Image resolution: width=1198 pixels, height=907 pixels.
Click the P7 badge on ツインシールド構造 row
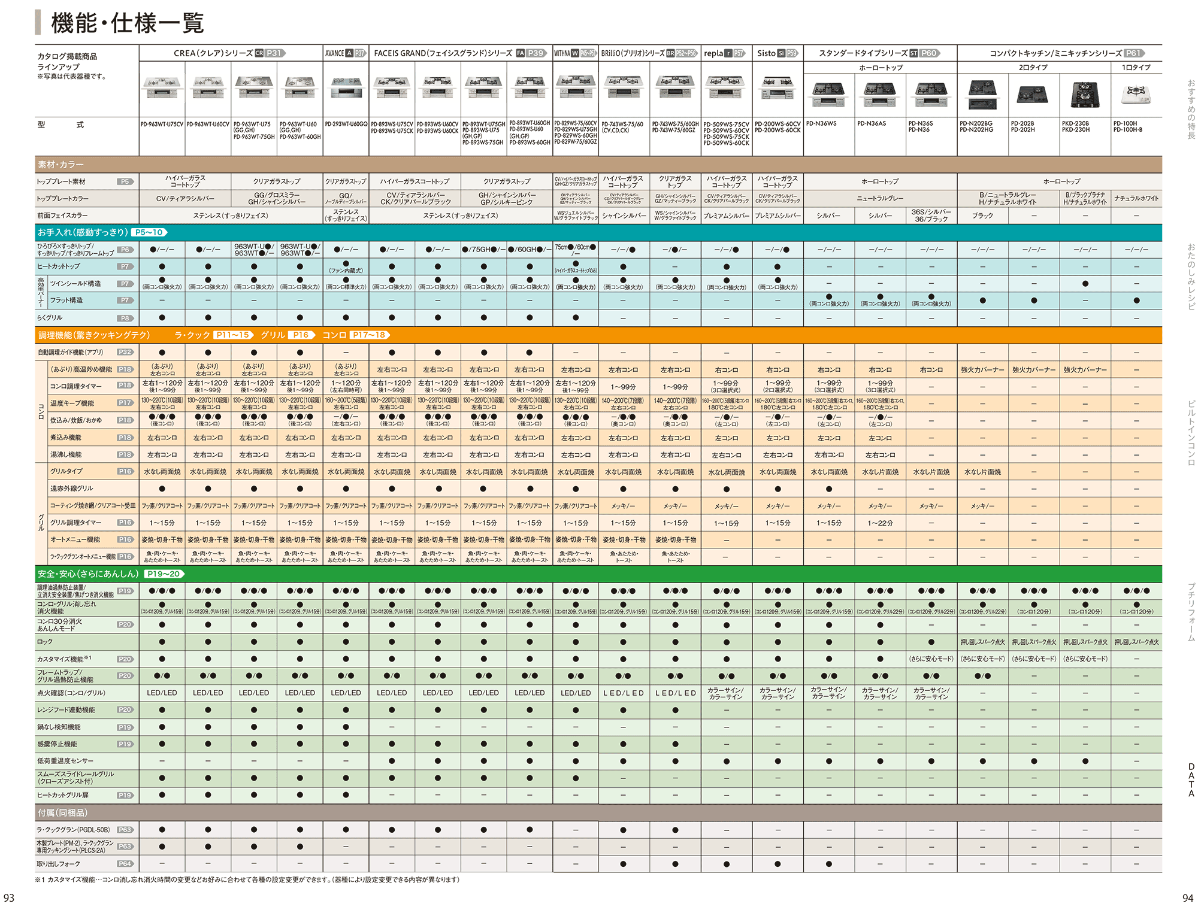click(125, 284)
